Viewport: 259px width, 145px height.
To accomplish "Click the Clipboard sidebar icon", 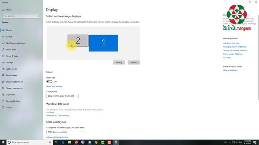I will coord(3,95).
